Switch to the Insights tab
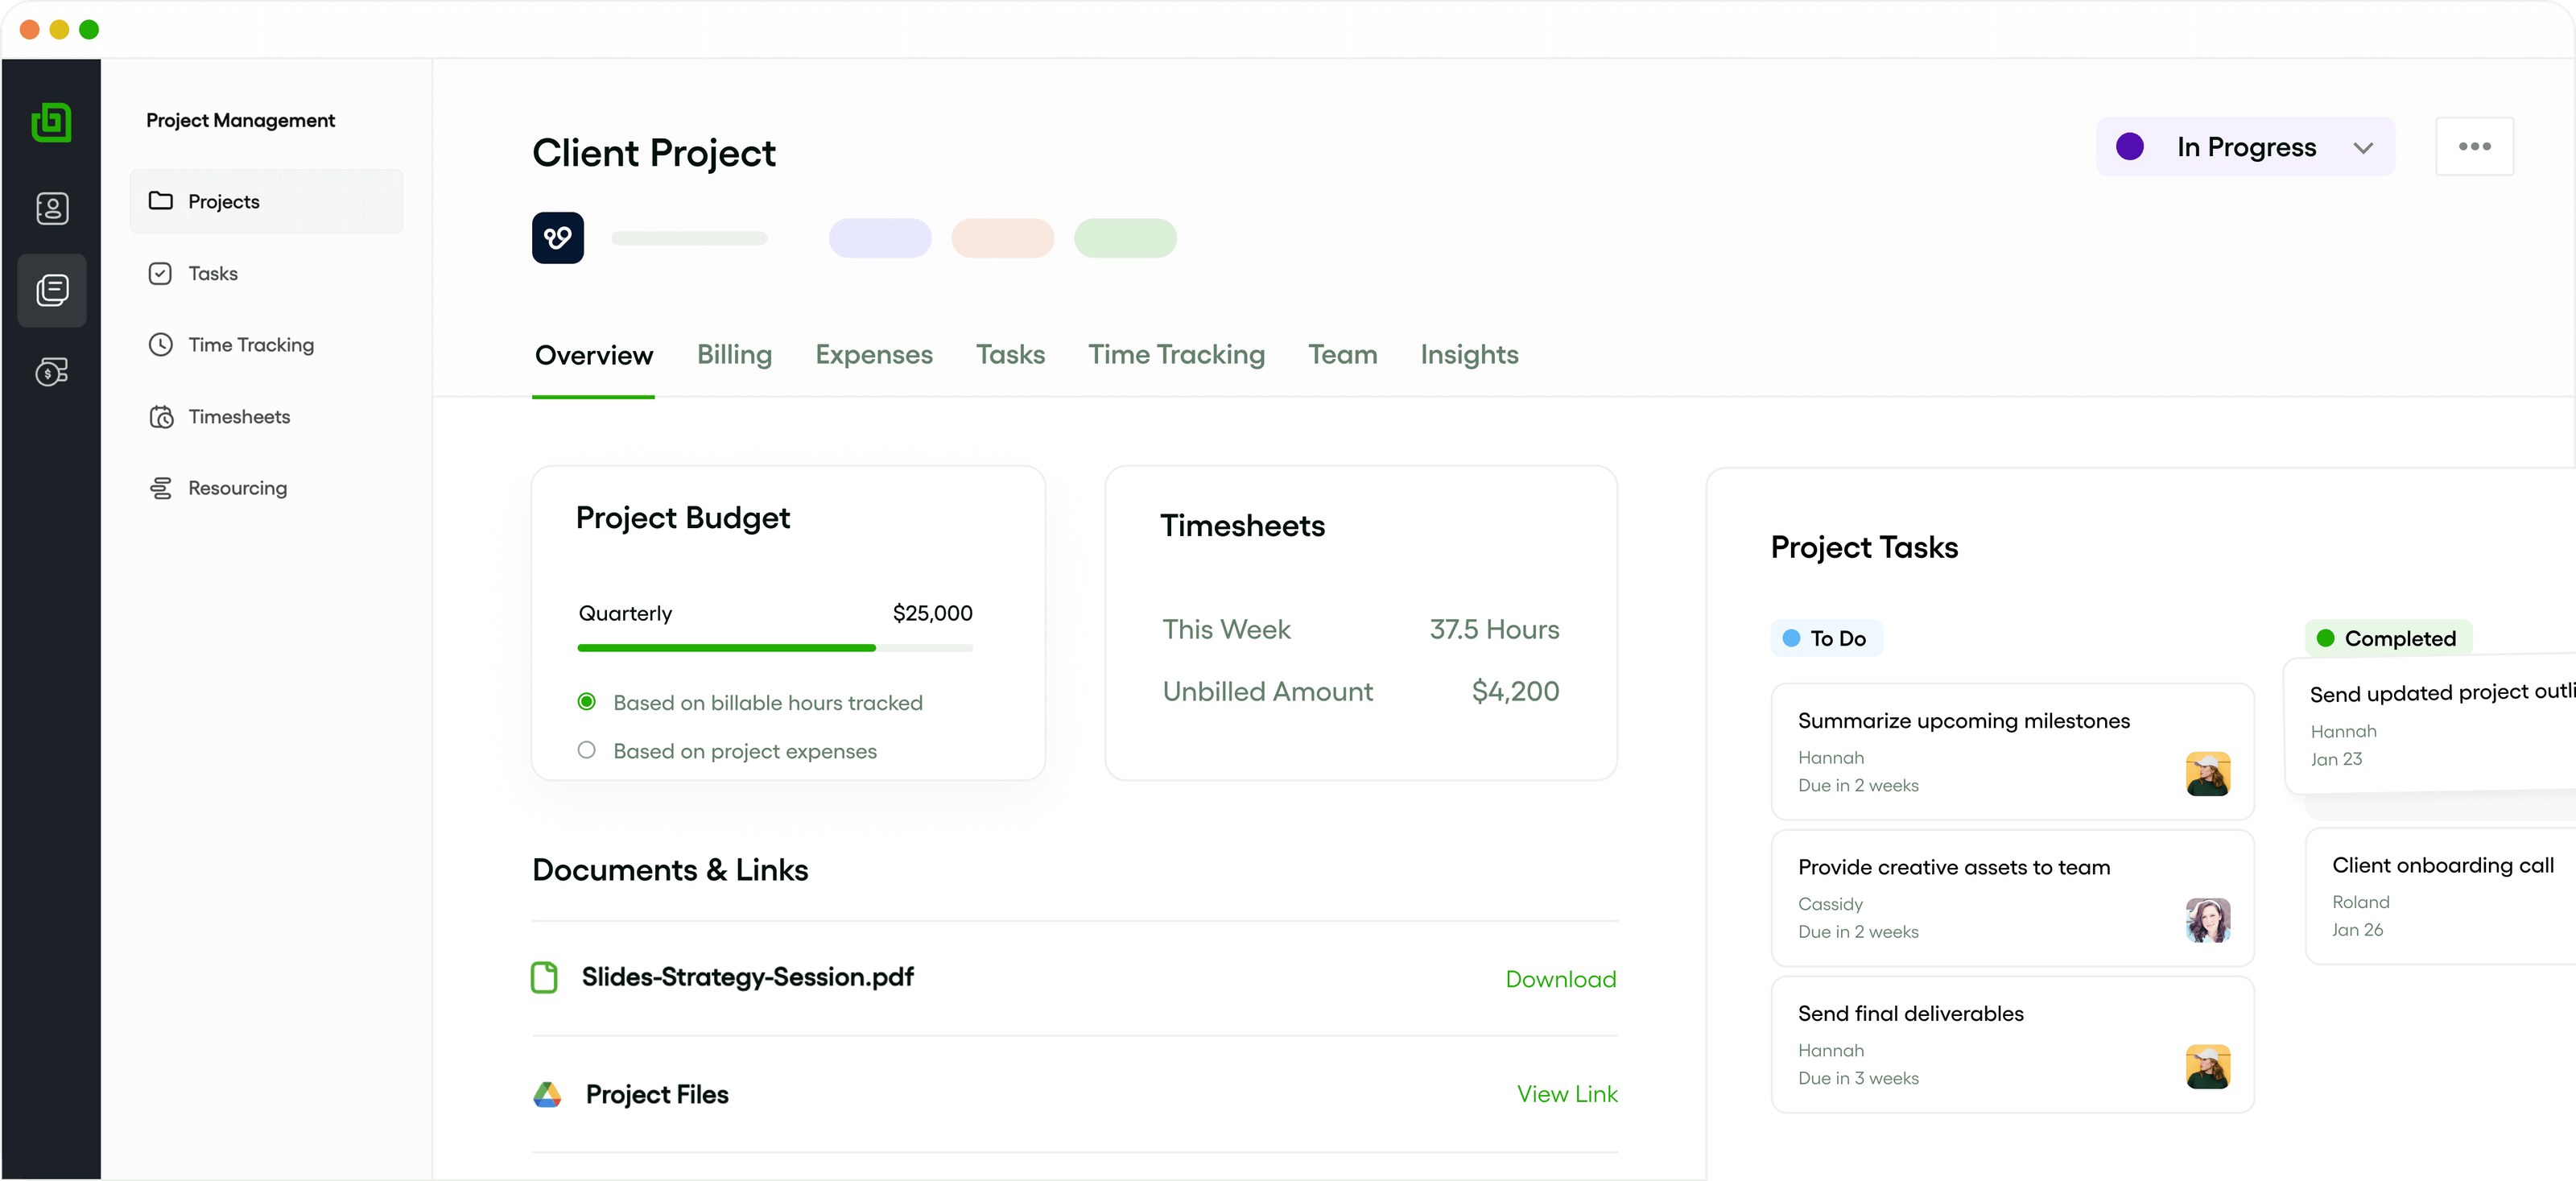2576x1181 pixels. 1469,354
